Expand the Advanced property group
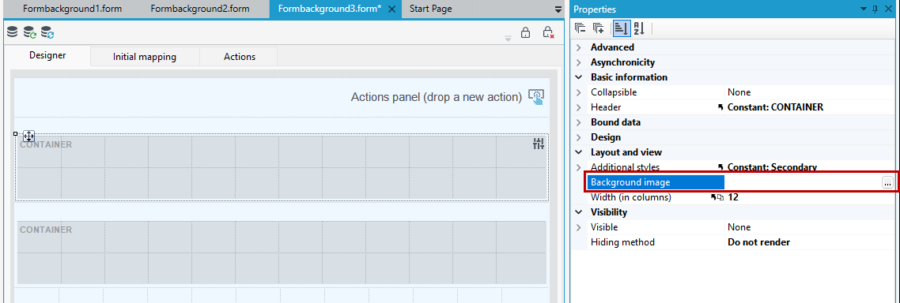 coord(579,47)
